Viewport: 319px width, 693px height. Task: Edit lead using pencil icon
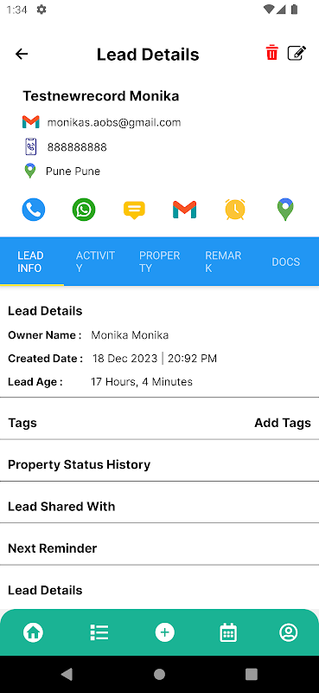(297, 53)
